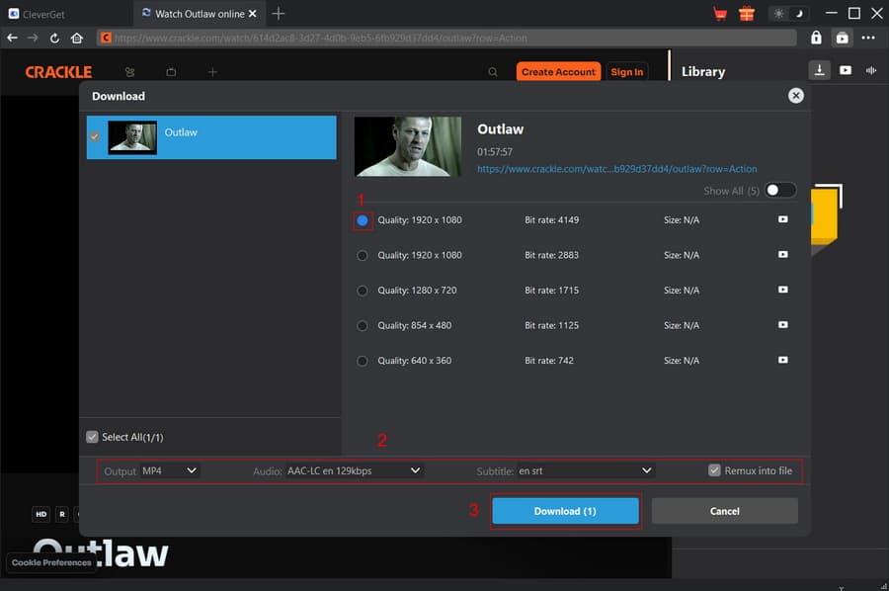The height and width of the screenshot is (591, 889).
Task: Close the Download dialog with X icon
Action: [795, 96]
